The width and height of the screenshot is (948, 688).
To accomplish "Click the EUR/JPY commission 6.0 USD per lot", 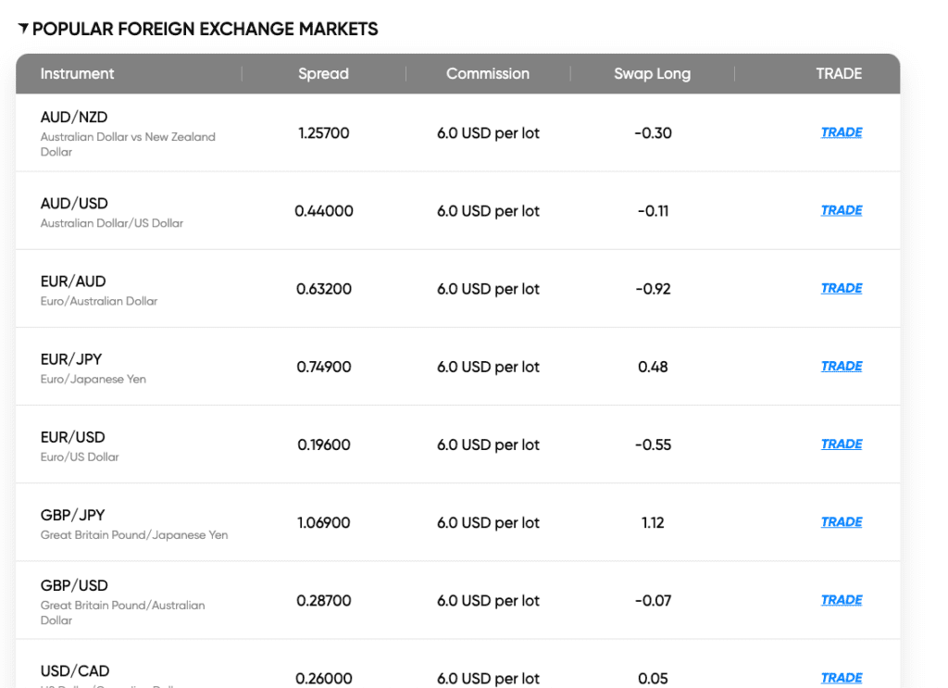I will [x=489, y=368].
